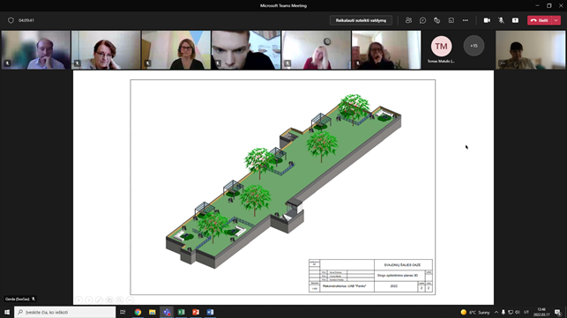Click the Windows search input field
This screenshot has width=567, height=318.
pyautogui.click(x=65, y=312)
